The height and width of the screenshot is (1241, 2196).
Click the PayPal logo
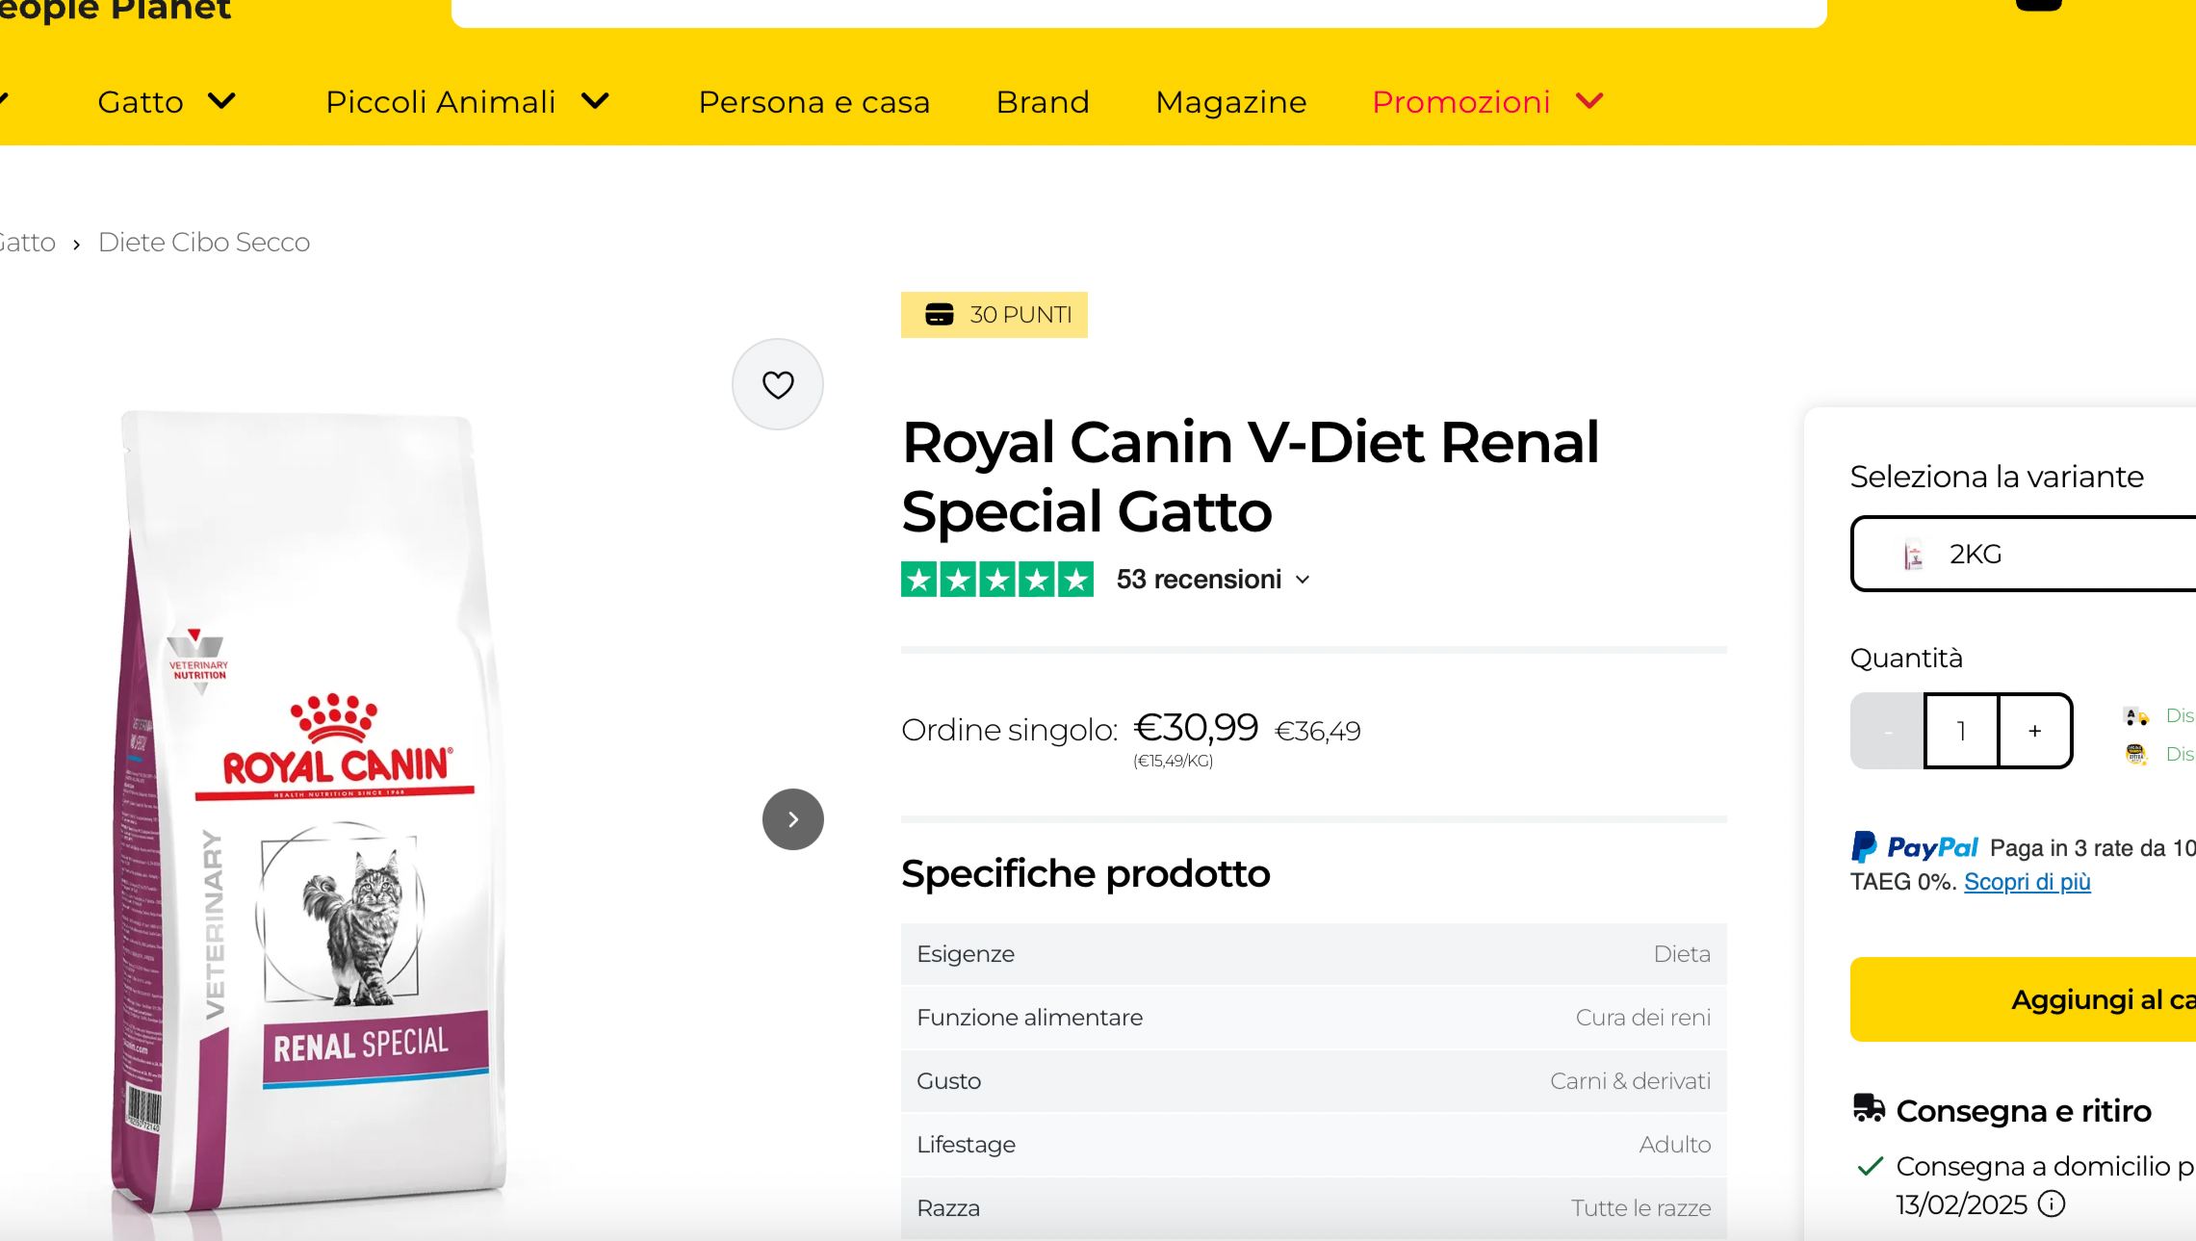(x=1913, y=847)
